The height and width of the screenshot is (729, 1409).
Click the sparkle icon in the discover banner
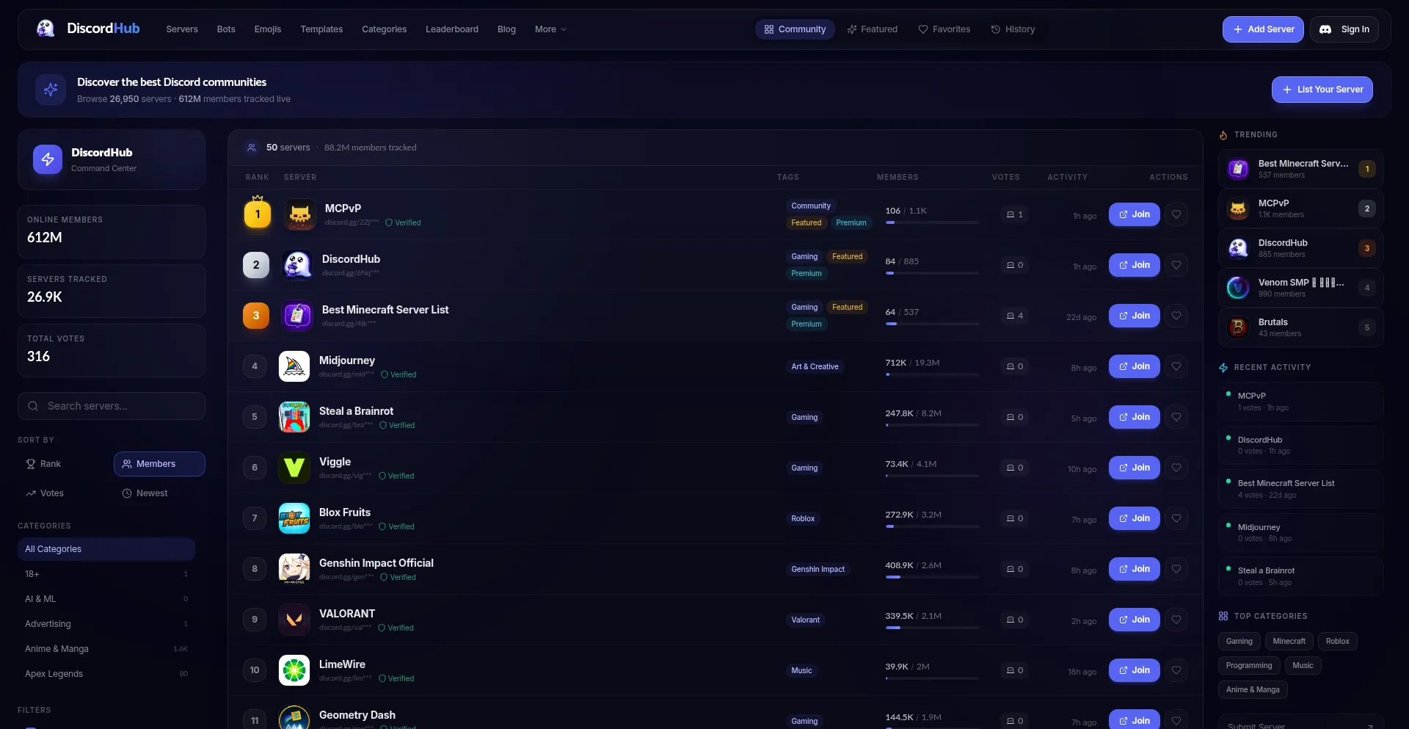[51, 90]
